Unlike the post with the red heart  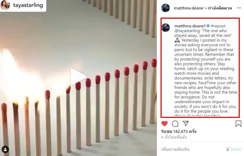point(165,124)
